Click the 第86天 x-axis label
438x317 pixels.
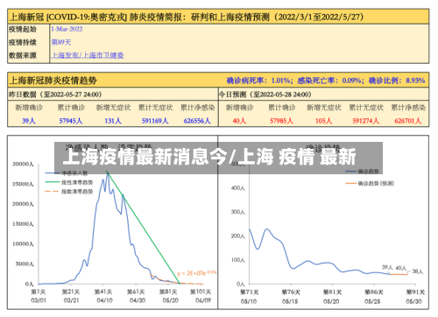373,292
